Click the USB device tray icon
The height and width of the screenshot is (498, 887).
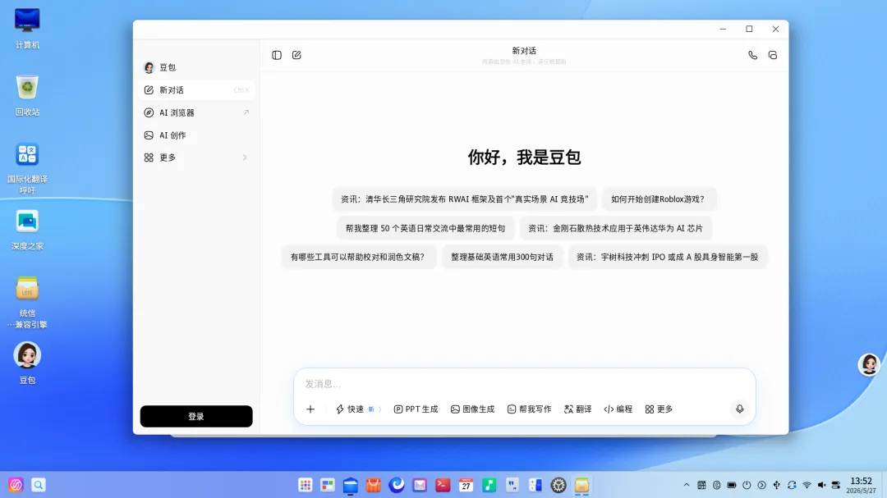pos(777,485)
